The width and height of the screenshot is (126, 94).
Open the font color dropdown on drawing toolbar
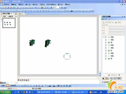click(56, 85)
